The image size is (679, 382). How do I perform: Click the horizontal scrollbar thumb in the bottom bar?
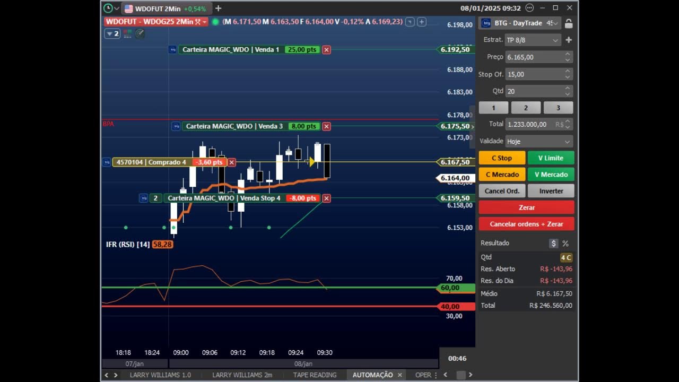pos(461,375)
